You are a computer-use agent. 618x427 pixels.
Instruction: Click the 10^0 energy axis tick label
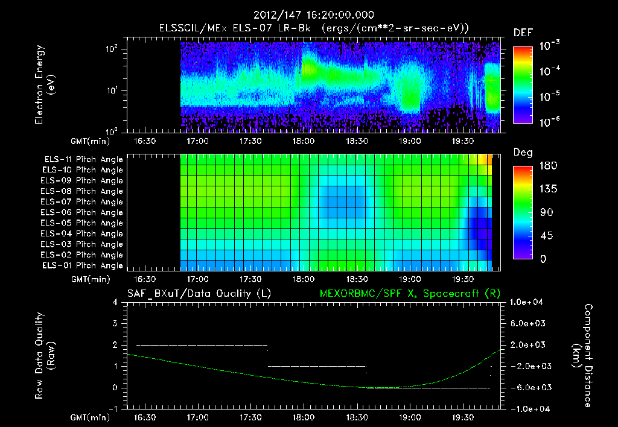pyautogui.click(x=112, y=131)
